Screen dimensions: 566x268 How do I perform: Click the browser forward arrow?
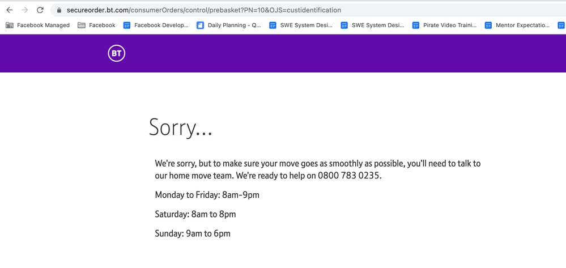pos(25,10)
